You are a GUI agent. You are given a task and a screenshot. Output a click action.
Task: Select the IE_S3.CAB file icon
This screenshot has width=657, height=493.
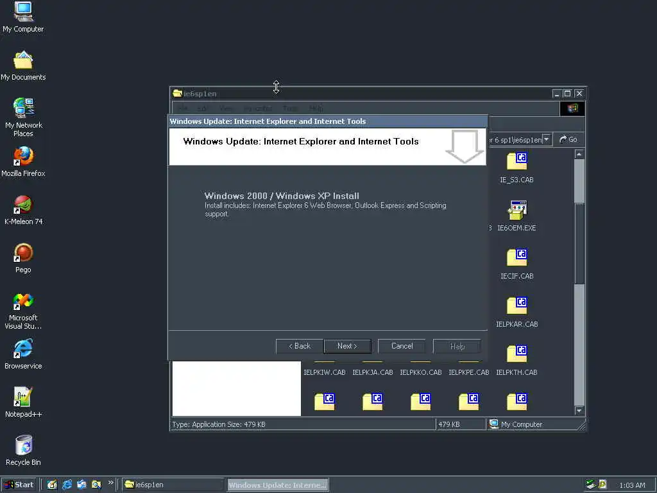[x=516, y=161]
